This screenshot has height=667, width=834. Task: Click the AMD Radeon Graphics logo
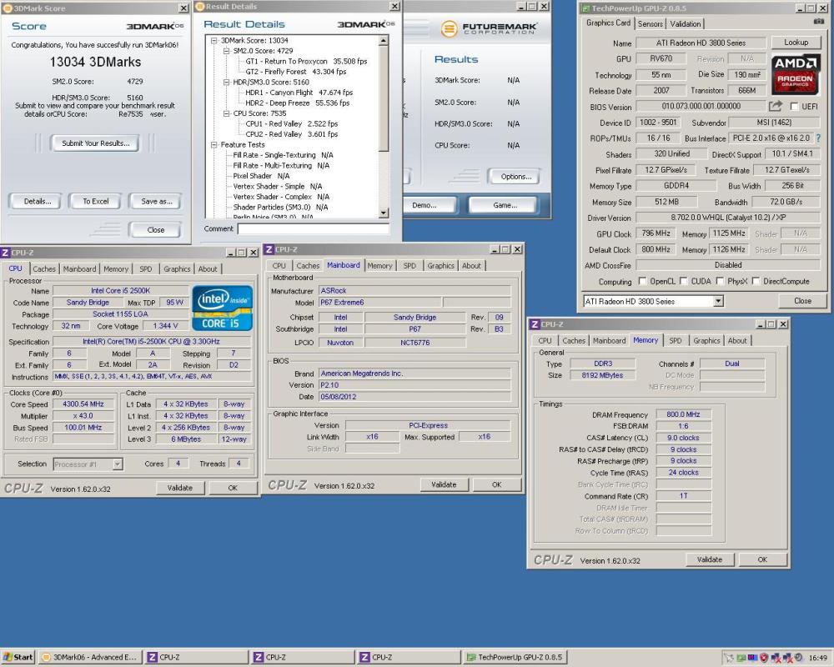[795, 74]
